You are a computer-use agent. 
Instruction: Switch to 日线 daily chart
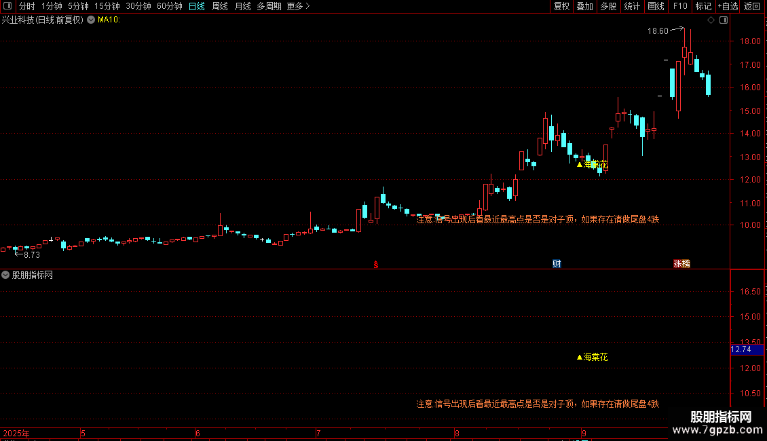point(197,6)
